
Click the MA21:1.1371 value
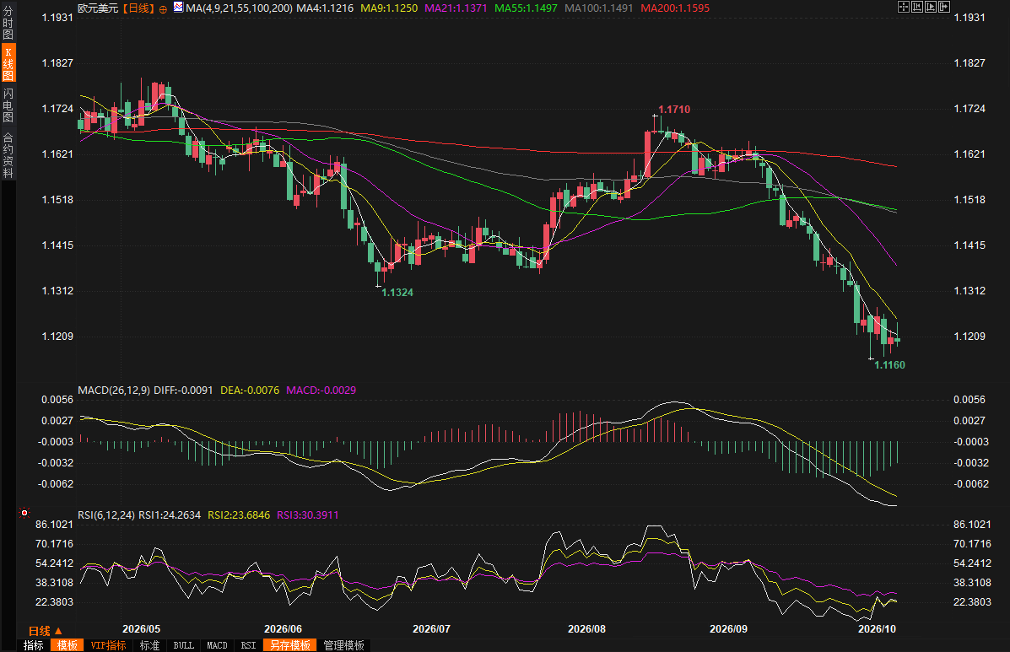click(x=456, y=8)
